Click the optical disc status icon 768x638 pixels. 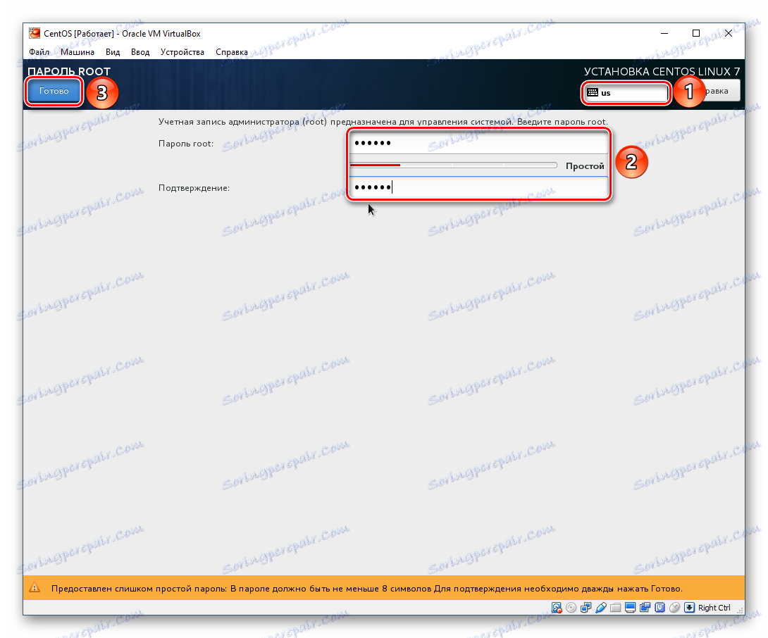[571, 608]
